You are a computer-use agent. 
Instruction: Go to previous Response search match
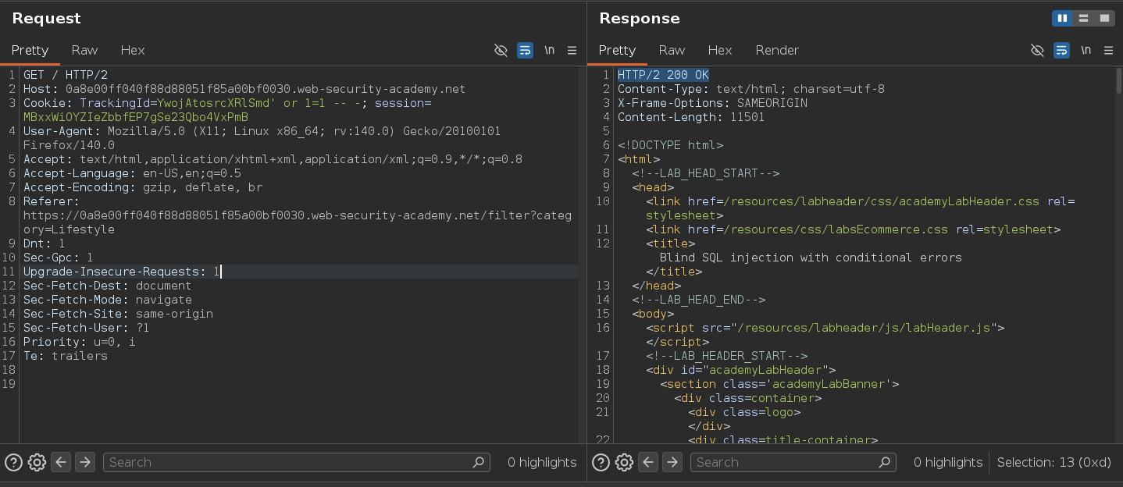point(648,462)
